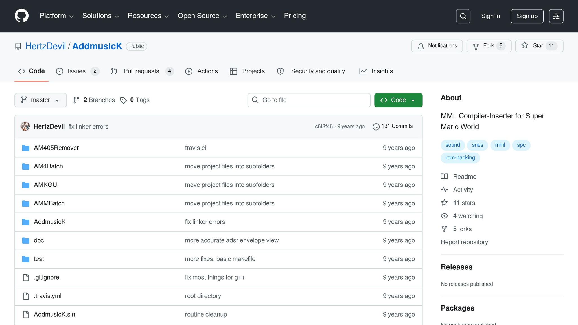Screen dimensions: 578x325
Task: Click the Star icon
Action: [525, 45]
